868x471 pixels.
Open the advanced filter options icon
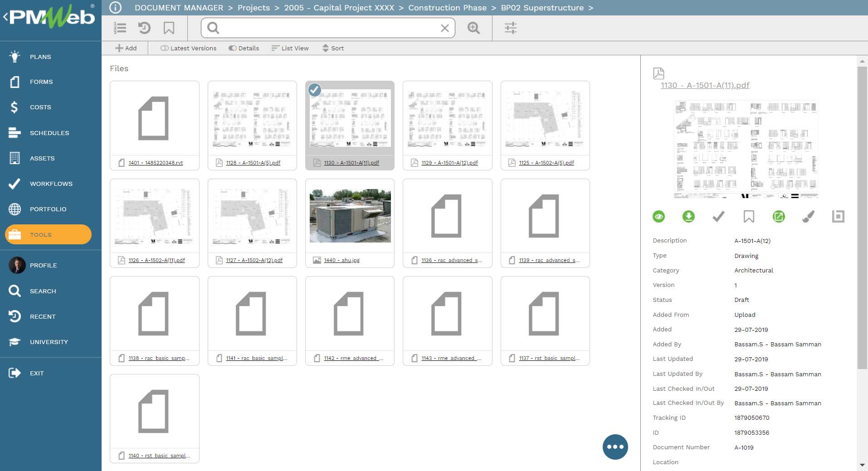coord(511,28)
